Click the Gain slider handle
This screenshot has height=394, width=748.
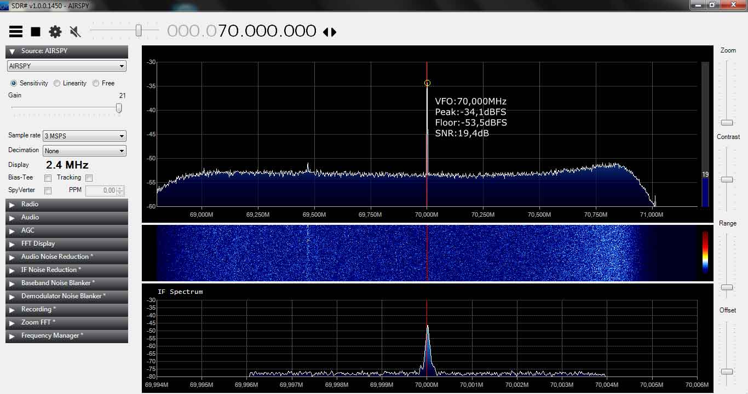[x=119, y=108]
